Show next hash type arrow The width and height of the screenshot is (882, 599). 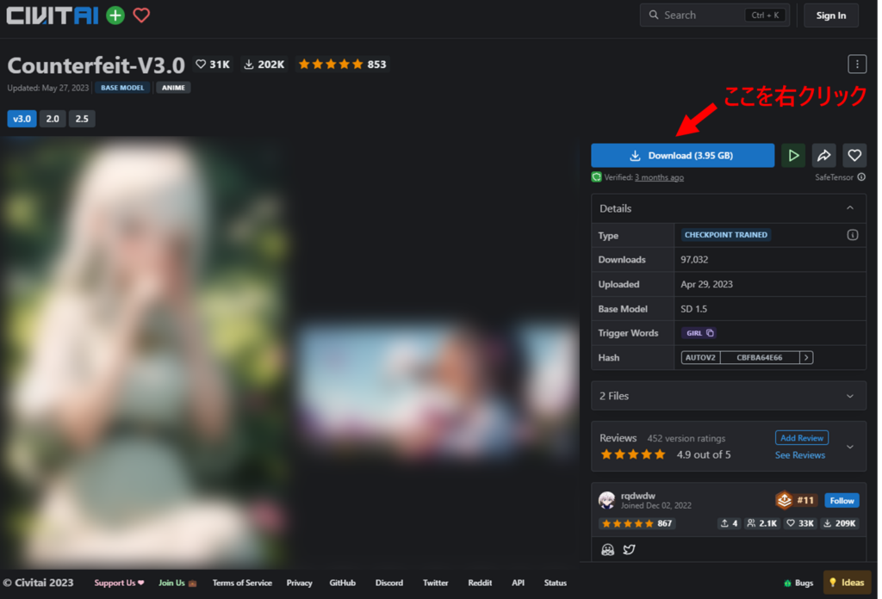click(806, 357)
